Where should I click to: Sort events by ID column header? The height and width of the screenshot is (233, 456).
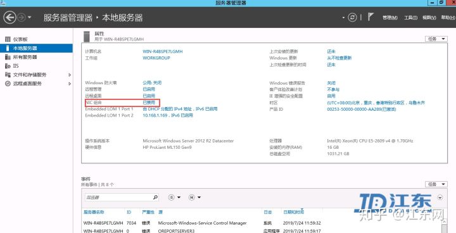(x=129, y=212)
